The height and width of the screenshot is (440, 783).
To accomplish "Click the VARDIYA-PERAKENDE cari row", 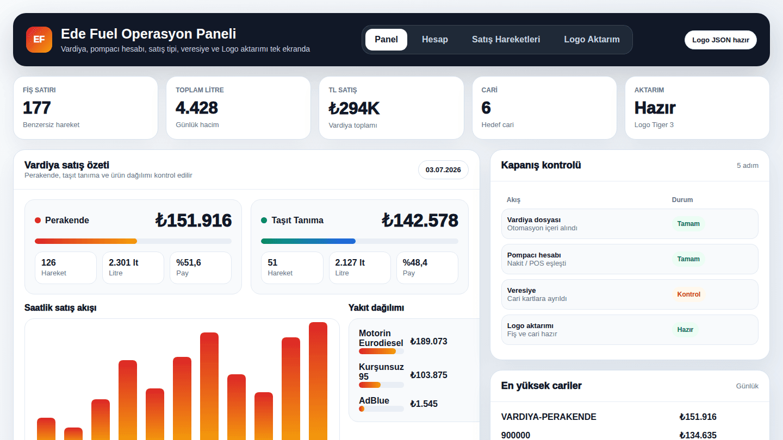I will (630, 417).
